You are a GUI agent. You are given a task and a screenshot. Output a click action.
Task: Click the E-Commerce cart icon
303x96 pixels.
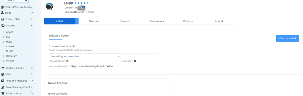(3, 93)
